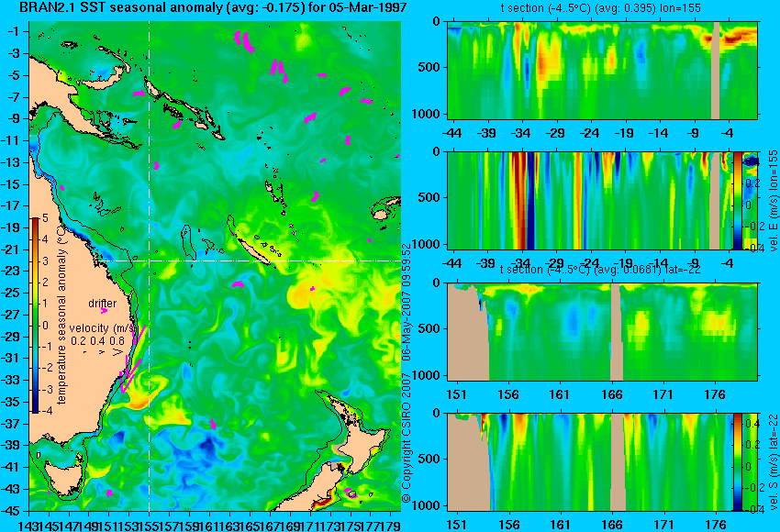The height and width of the screenshot is (532, 780).
Task: Click the 06-May-2007 09:59:52 timestamp
Action: (x=407, y=303)
